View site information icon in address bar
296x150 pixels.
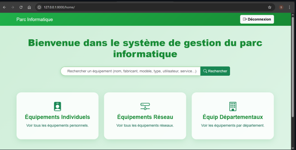pyautogui.click(x=39, y=7)
